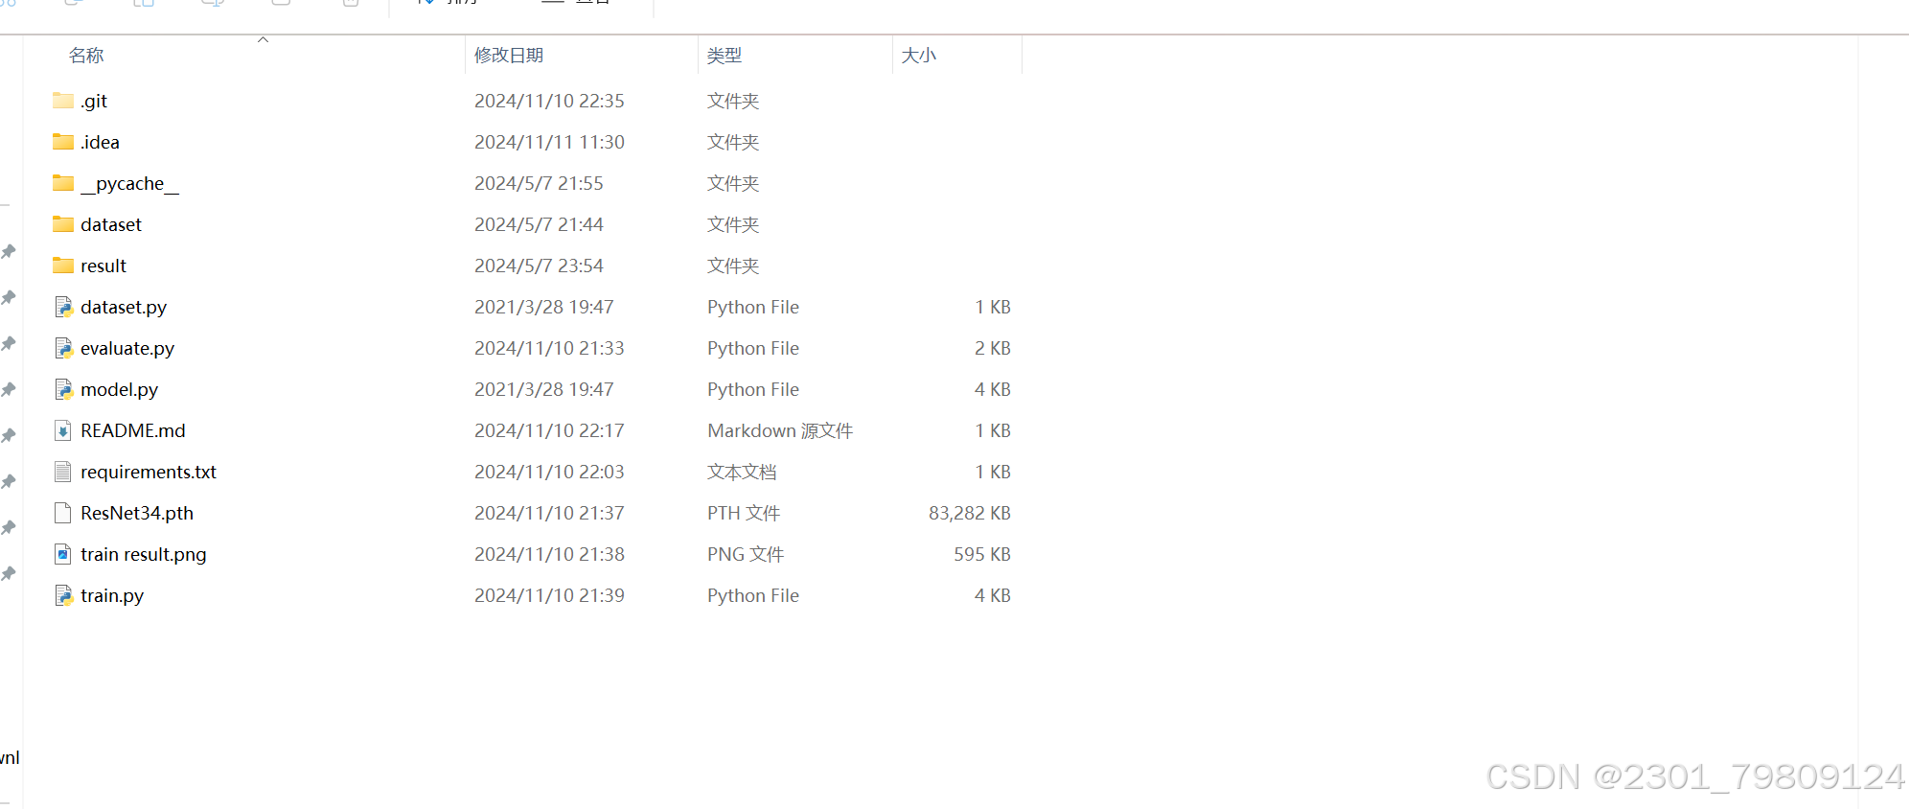This screenshot has width=1909, height=809.
Task: Sort by the 类型 column header
Action: [x=724, y=56]
